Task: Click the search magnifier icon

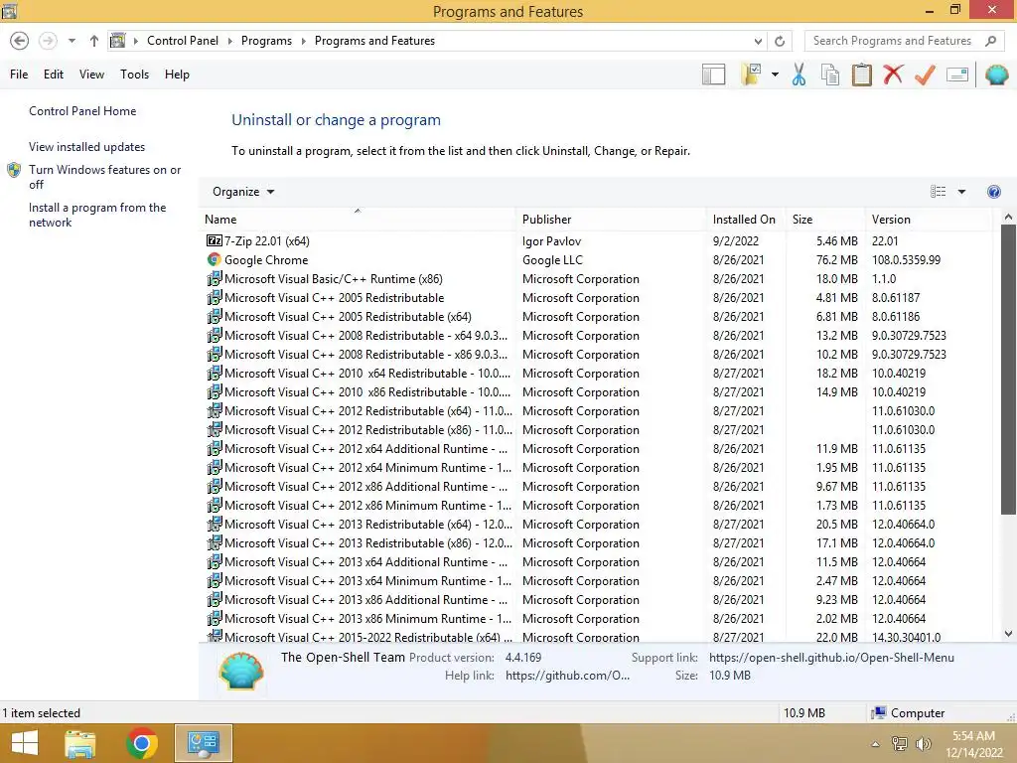Action: coord(990,41)
